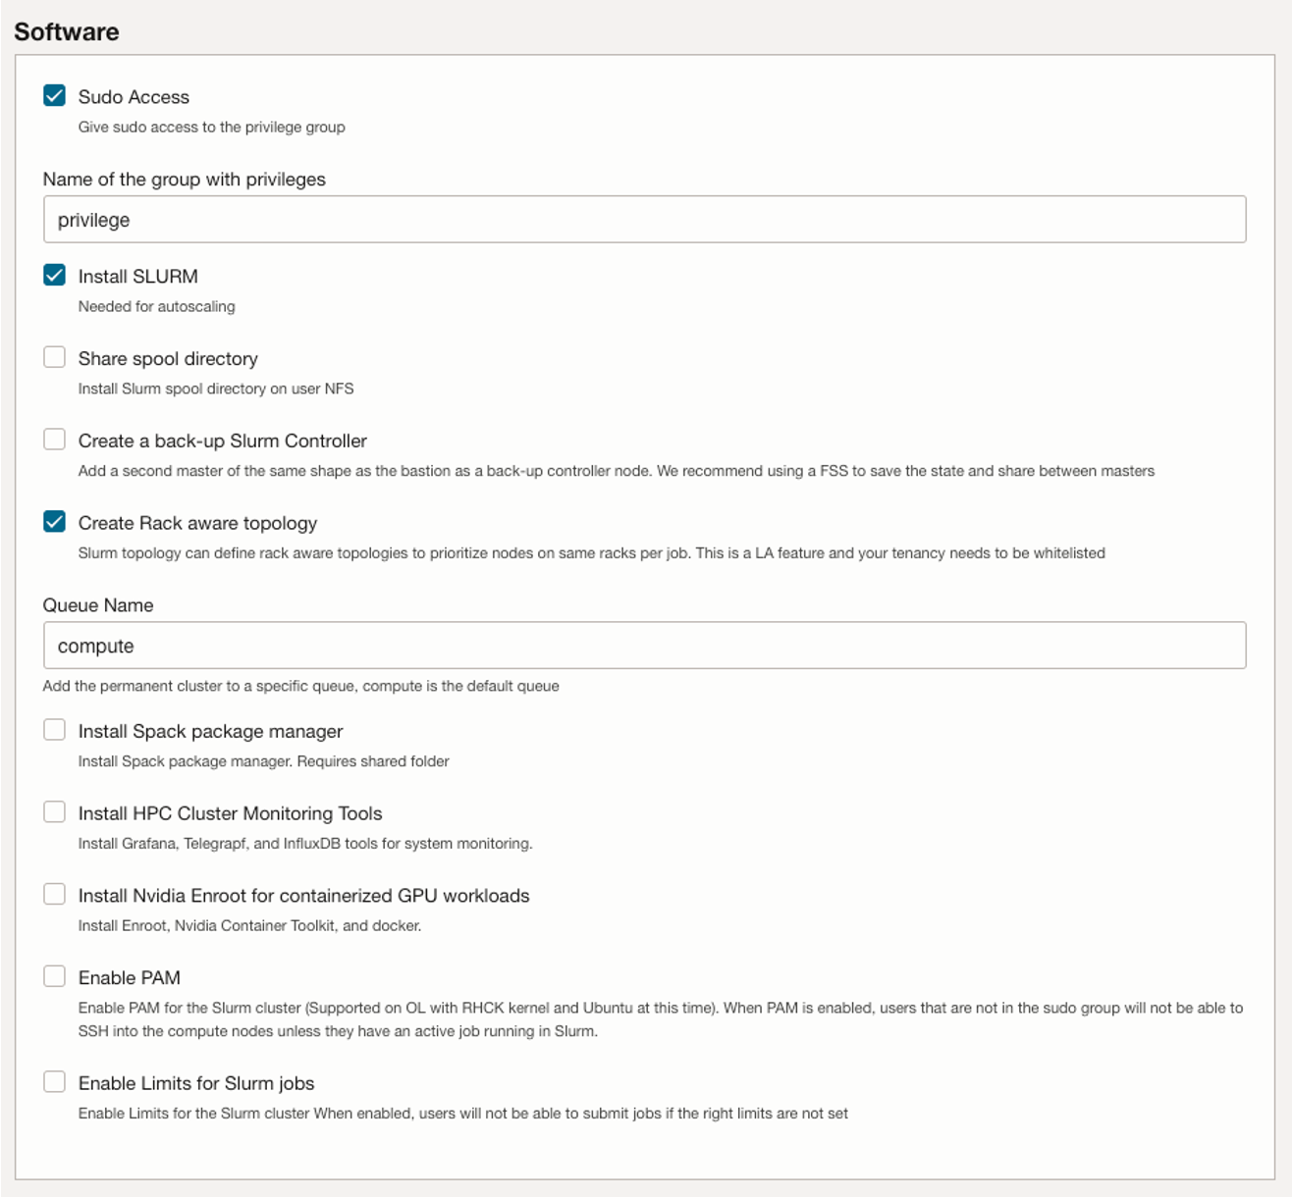This screenshot has width=1292, height=1197.
Task: Click the default queue hint below Queue Name
Action: [x=300, y=686]
